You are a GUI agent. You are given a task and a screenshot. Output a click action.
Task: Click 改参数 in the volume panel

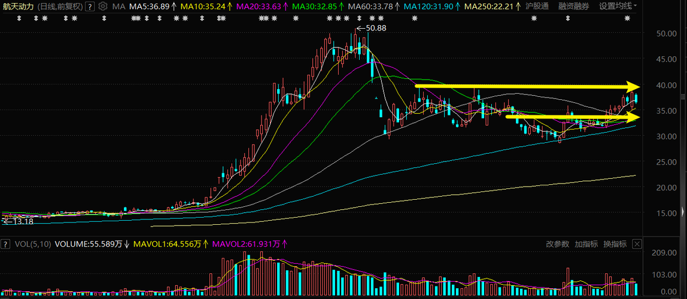click(x=557, y=244)
